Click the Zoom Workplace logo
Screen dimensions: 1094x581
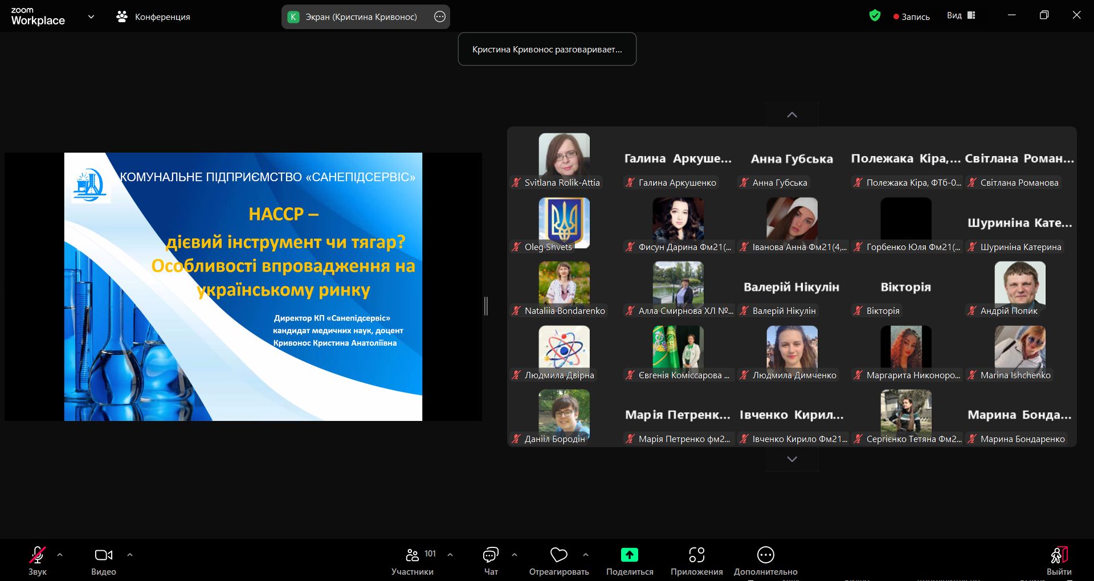pos(38,17)
